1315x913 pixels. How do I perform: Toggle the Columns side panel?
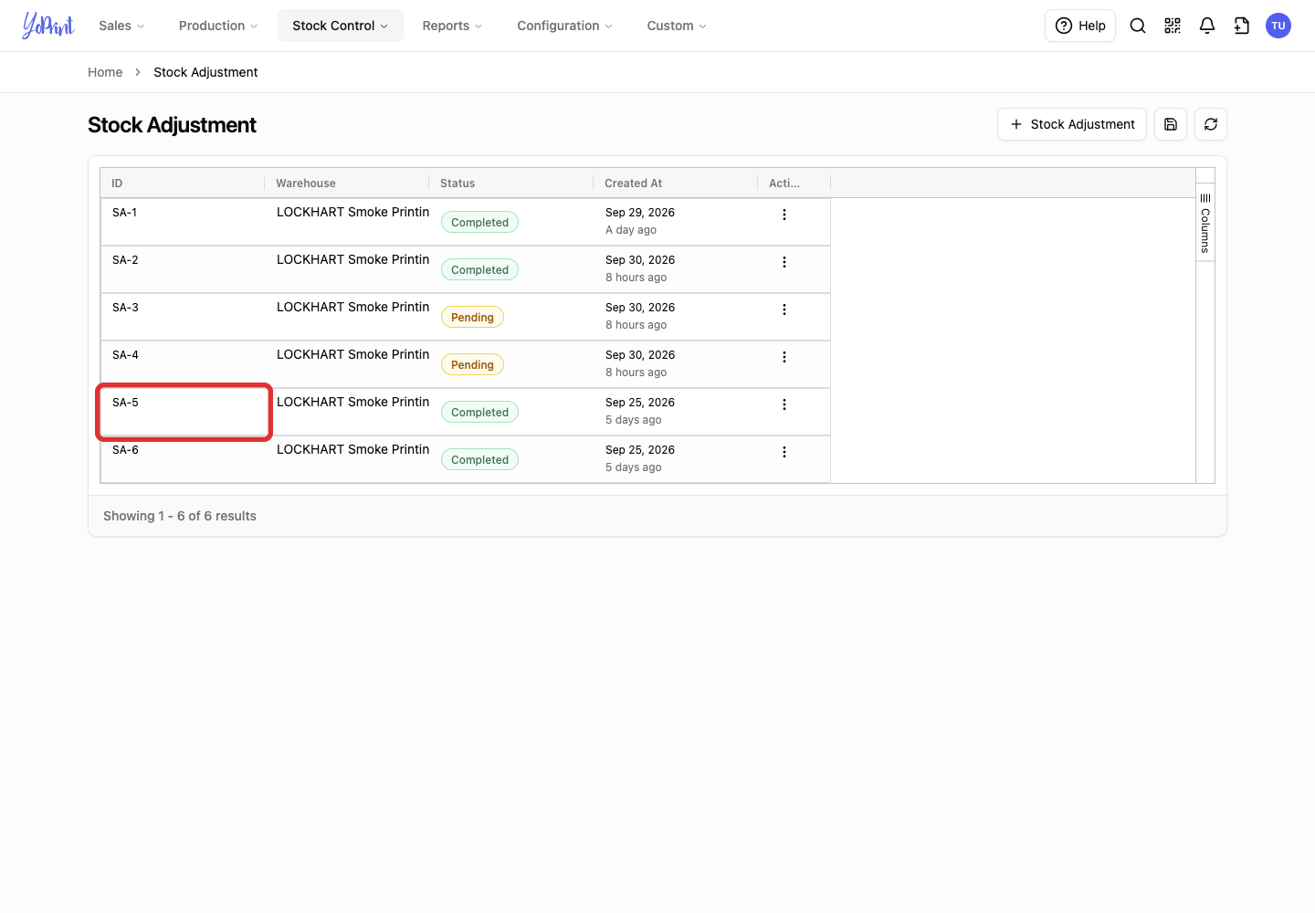1205,223
